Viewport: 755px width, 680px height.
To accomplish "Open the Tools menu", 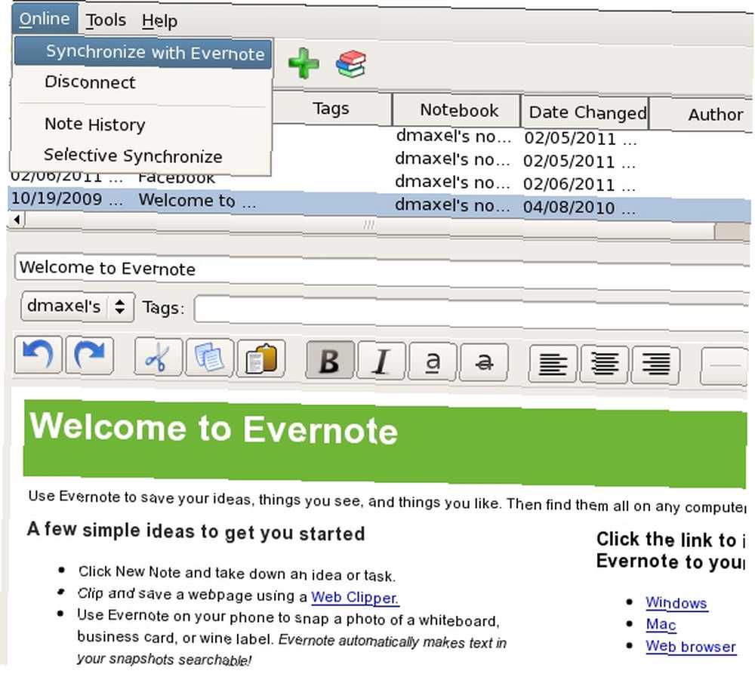I will [x=106, y=20].
